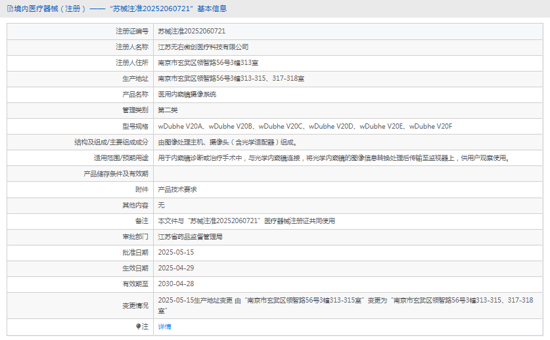Click the bullet icon before 注 label
Image resolution: width=550 pixels, height=340 pixels.
point(139,326)
